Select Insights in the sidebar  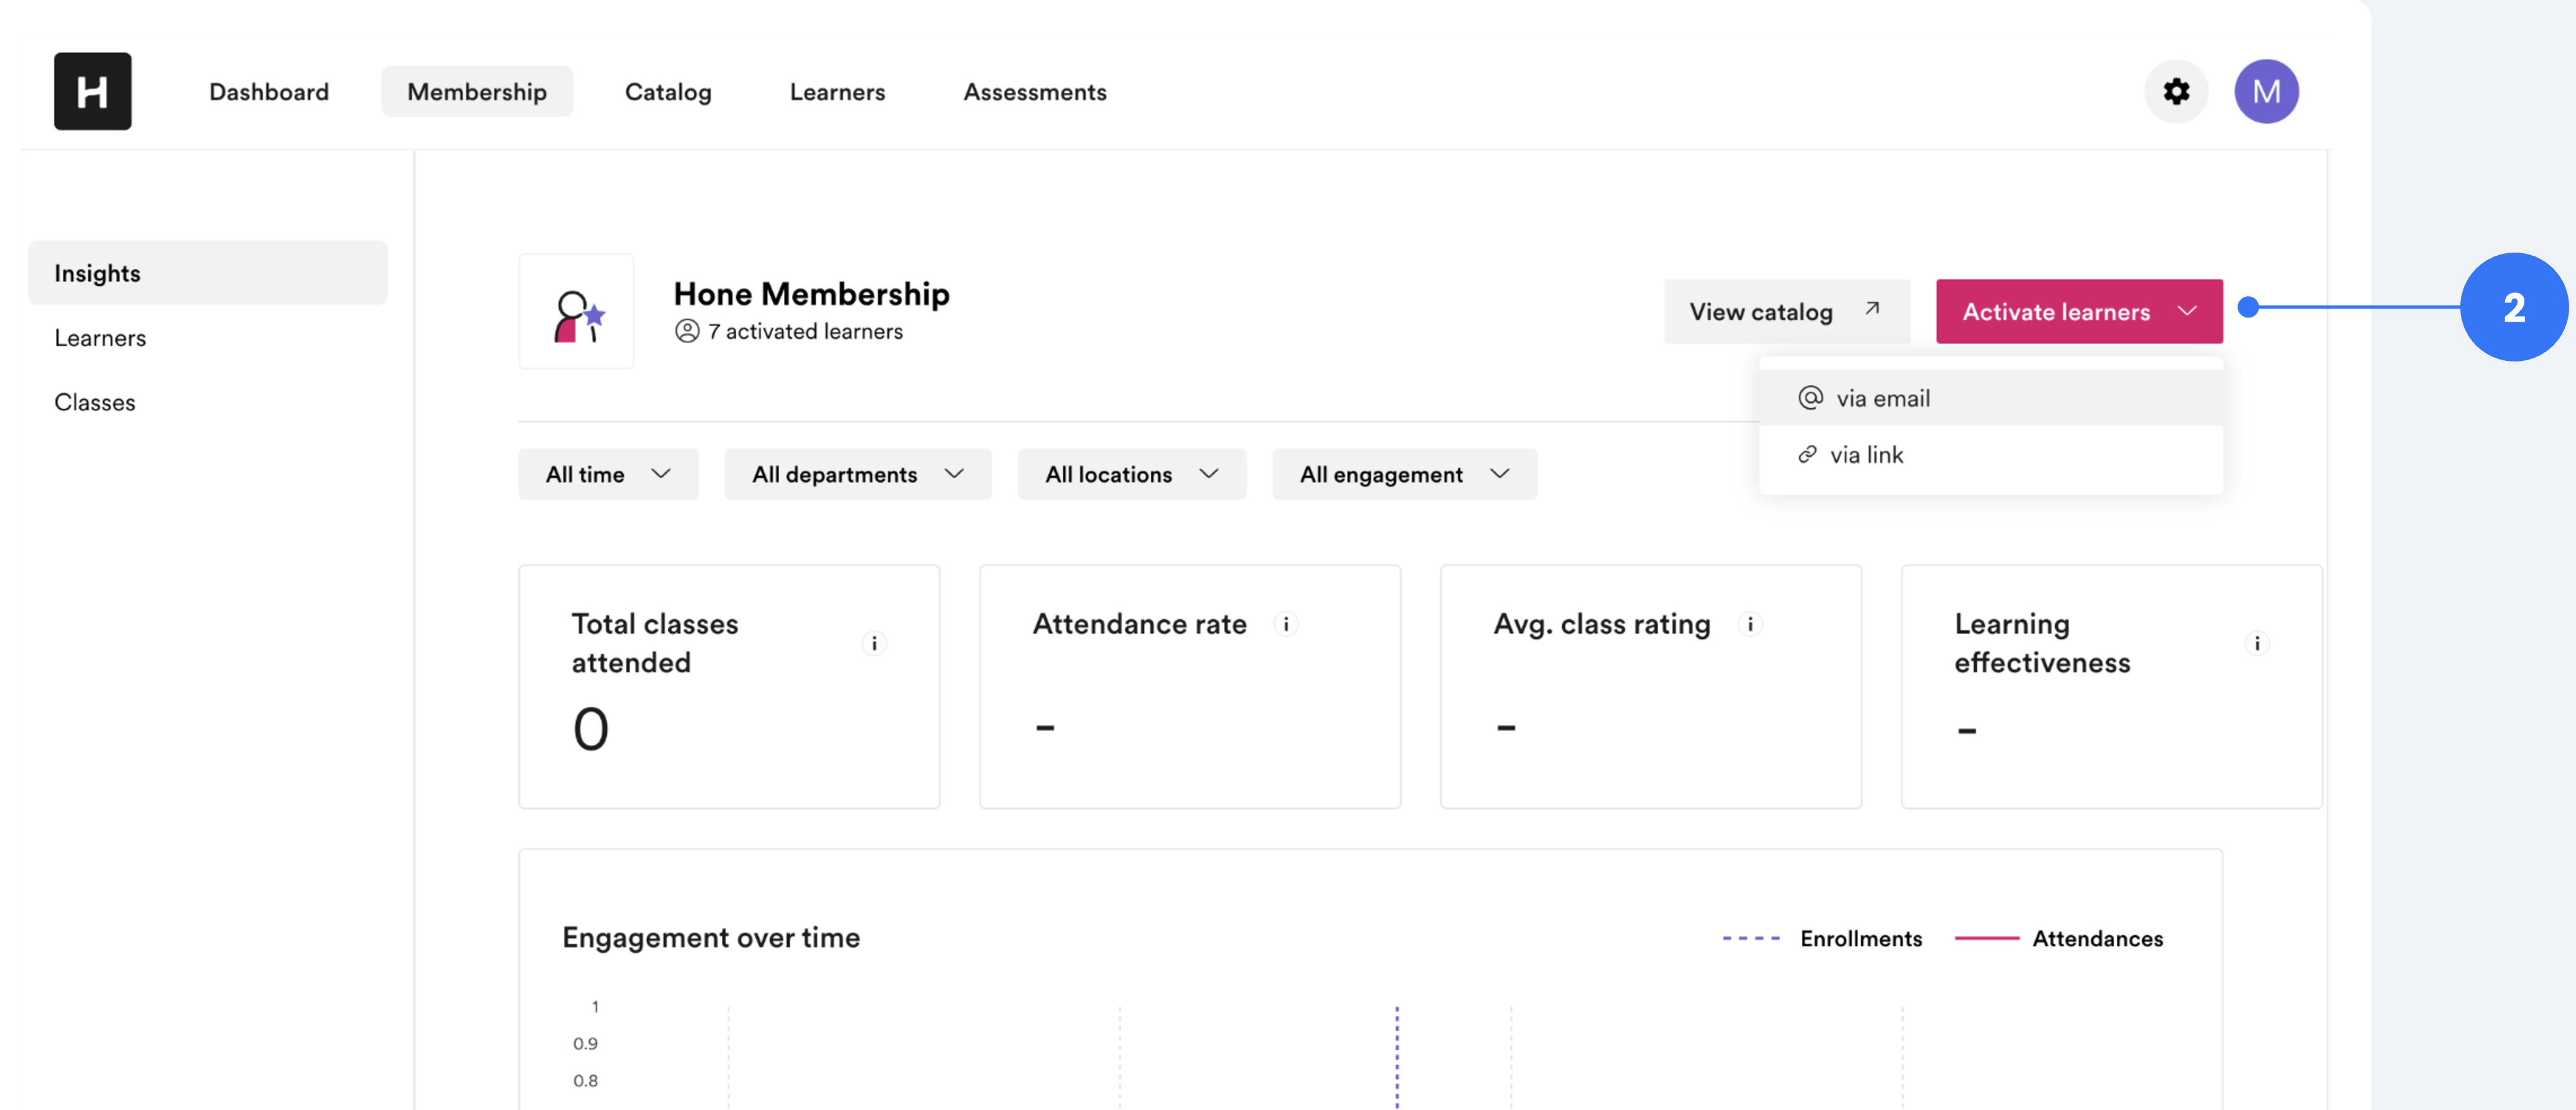[x=208, y=273]
